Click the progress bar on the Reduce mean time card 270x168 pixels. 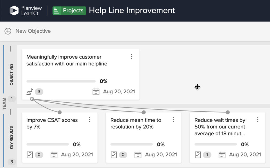[132, 144]
